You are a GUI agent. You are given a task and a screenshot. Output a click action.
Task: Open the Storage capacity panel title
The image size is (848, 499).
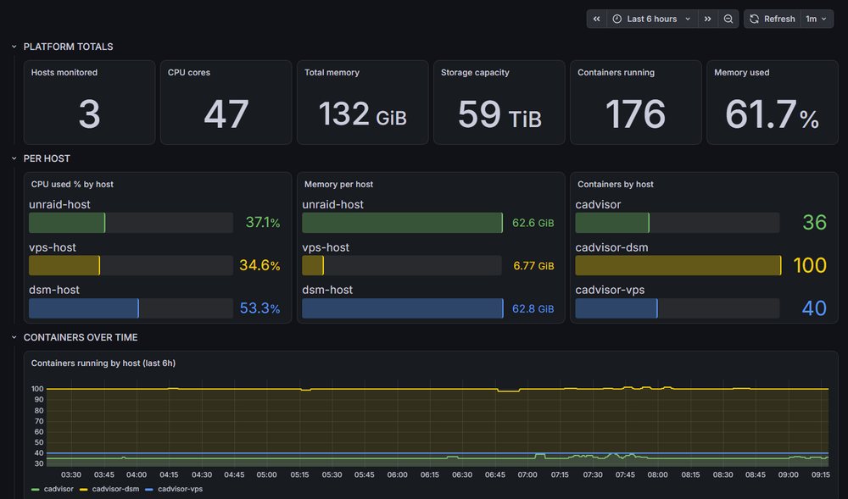[475, 72]
